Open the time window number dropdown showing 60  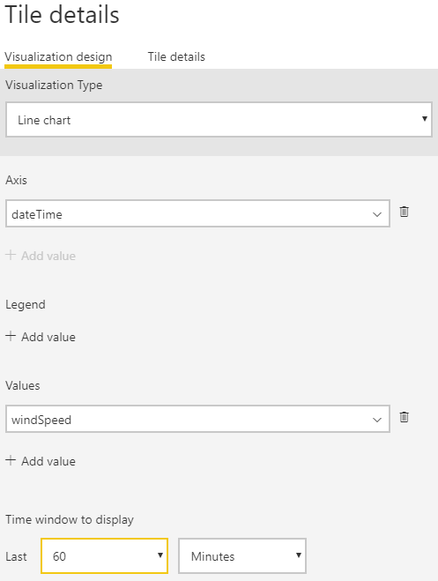104,555
